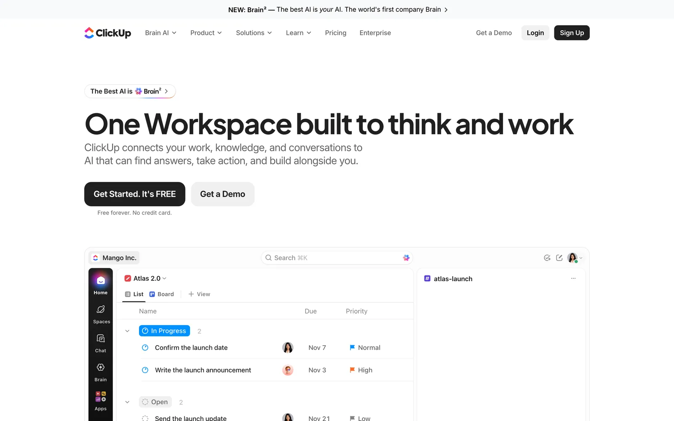Image resolution: width=674 pixels, height=421 pixels.
Task: Expand the Product nav dropdown
Action: click(206, 33)
